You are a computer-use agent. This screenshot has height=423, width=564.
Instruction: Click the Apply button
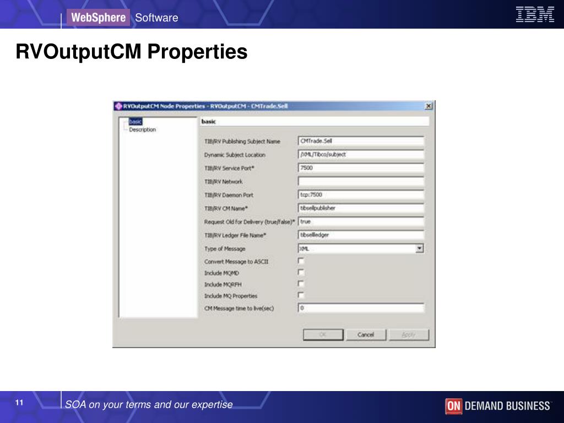409,334
